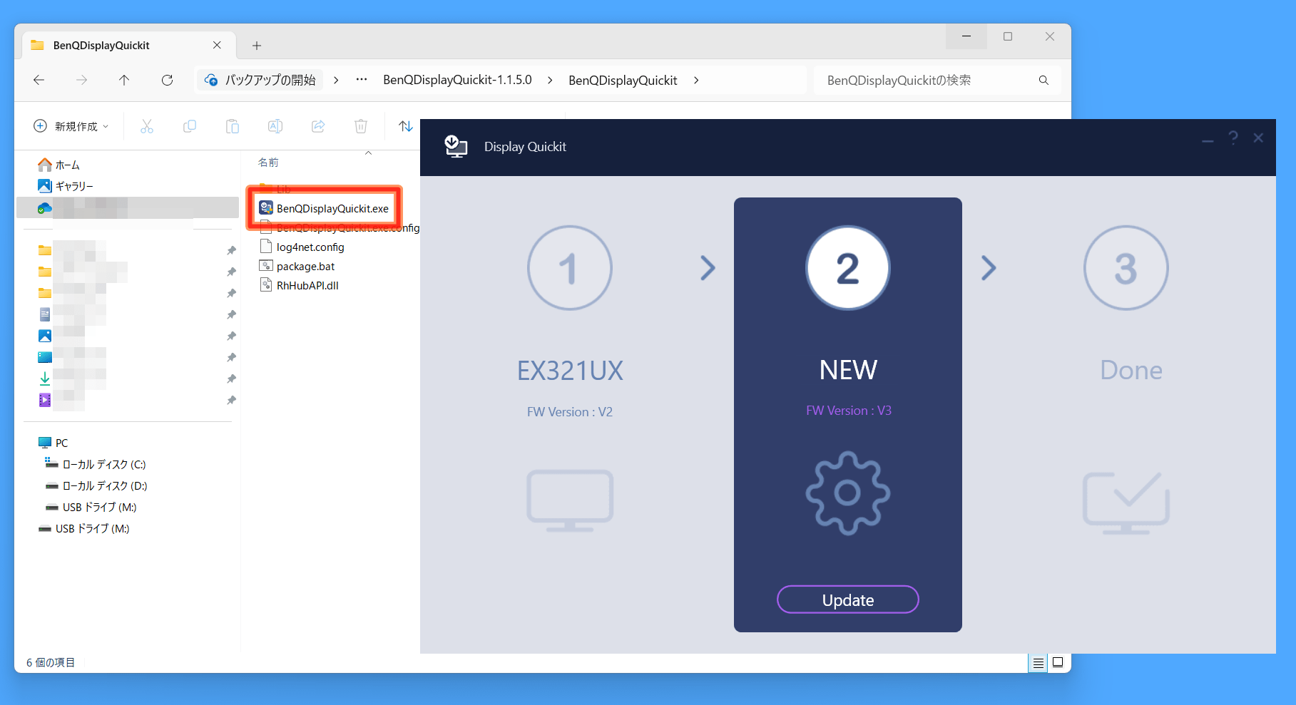Switch to details view in Explorer status bar

tap(1038, 663)
